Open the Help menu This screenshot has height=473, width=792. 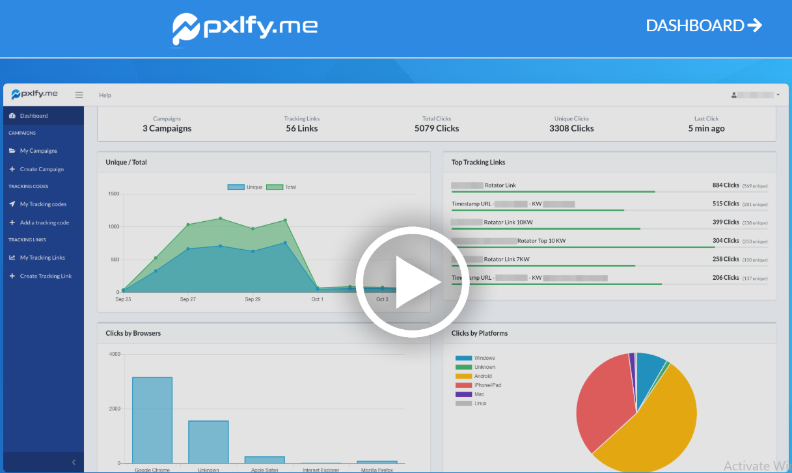(104, 94)
